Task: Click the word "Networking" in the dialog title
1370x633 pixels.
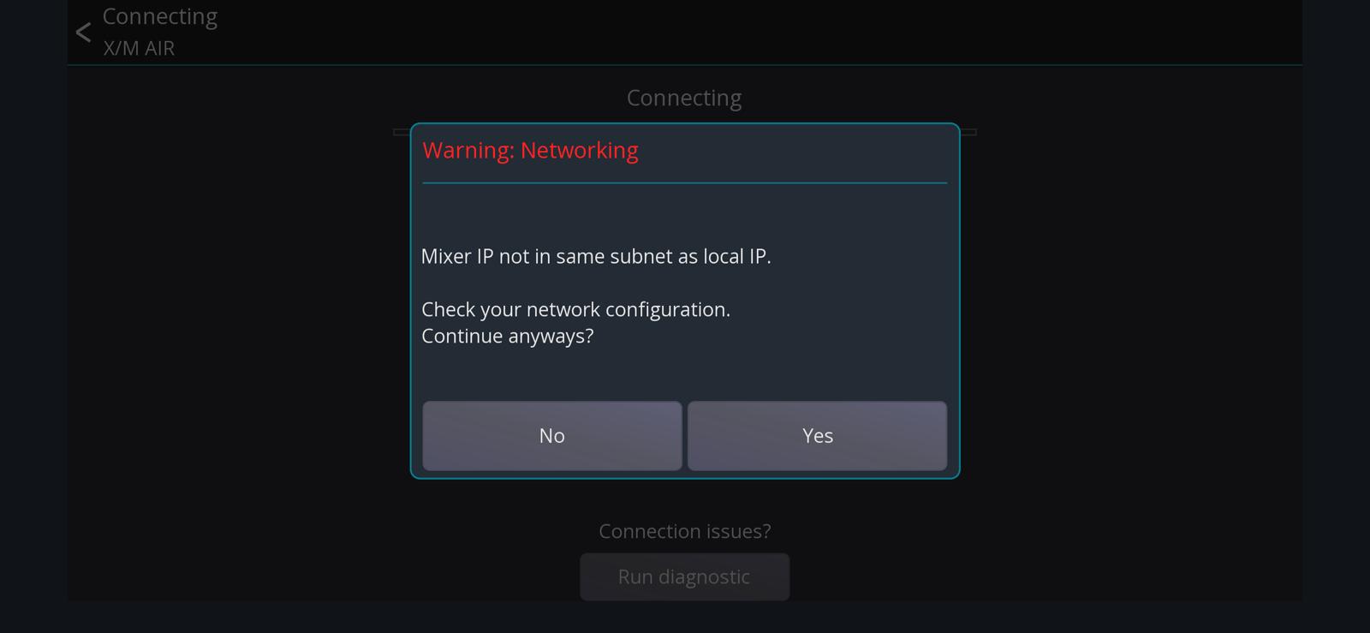Action: tap(580, 150)
